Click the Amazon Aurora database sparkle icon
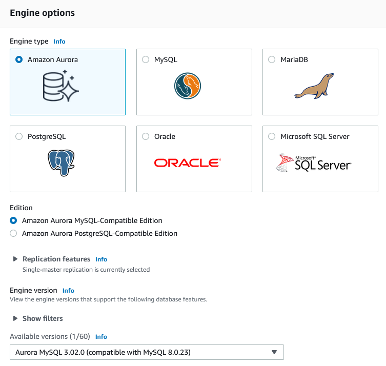Image resolution: width=386 pixels, height=366 pixels. click(60, 85)
